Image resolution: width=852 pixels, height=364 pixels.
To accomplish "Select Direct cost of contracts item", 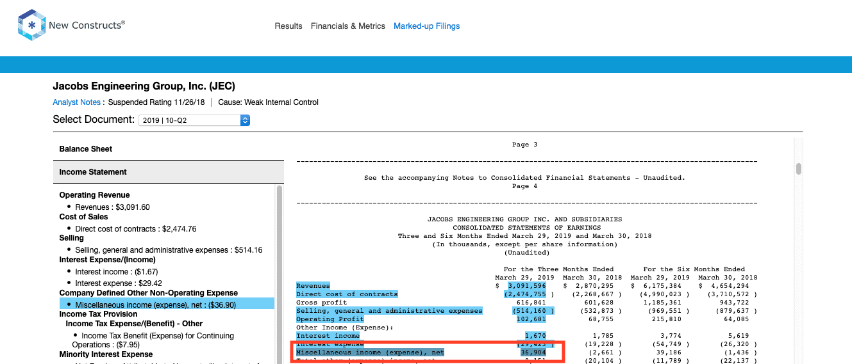I will (136, 228).
